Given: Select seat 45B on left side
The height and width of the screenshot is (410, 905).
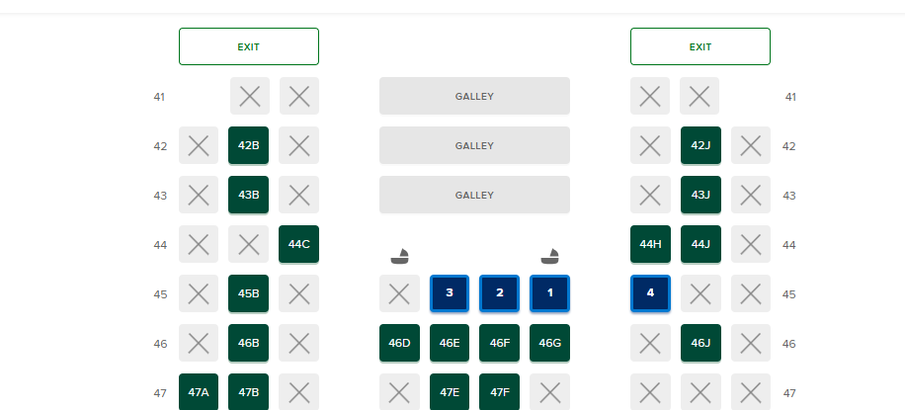Looking at the screenshot, I should pyautogui.click(x=248, y=293).
